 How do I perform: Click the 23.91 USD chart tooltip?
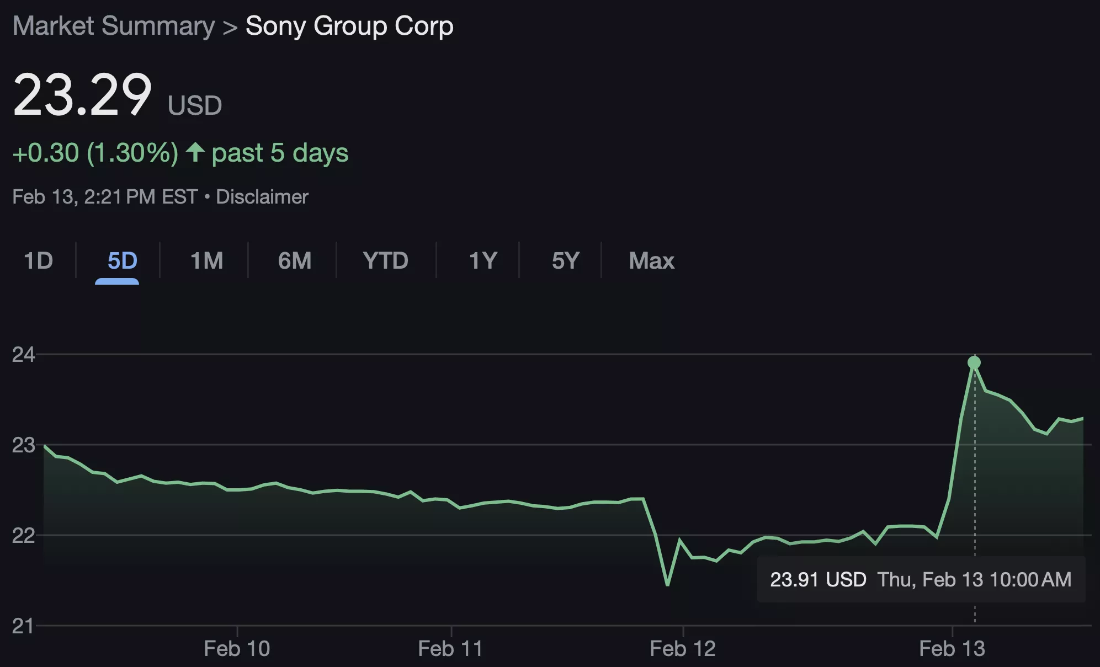point(921,579)
